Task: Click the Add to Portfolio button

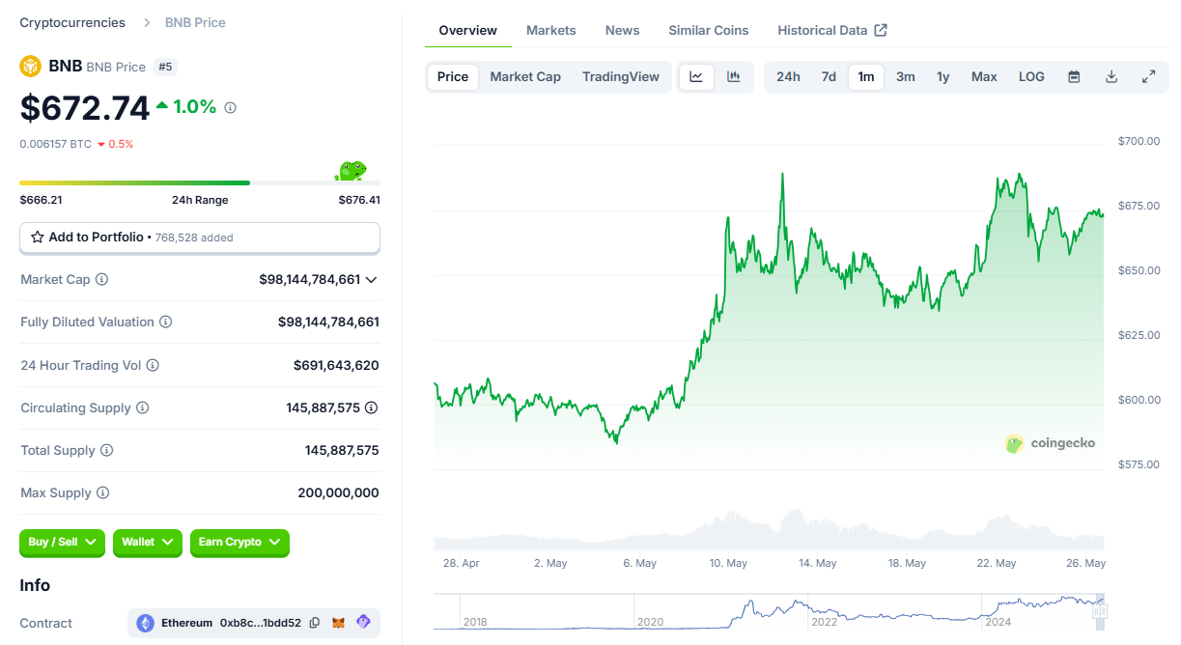Action: 200,238
